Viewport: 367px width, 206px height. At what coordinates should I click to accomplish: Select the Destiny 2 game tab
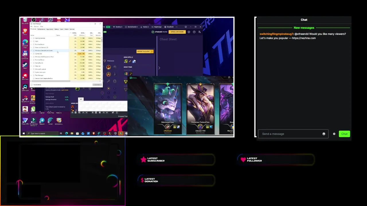118,27
